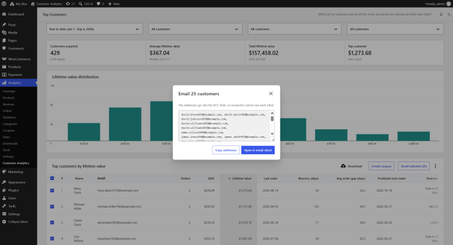Open the Categories analytics submenu item

(10, 124)
